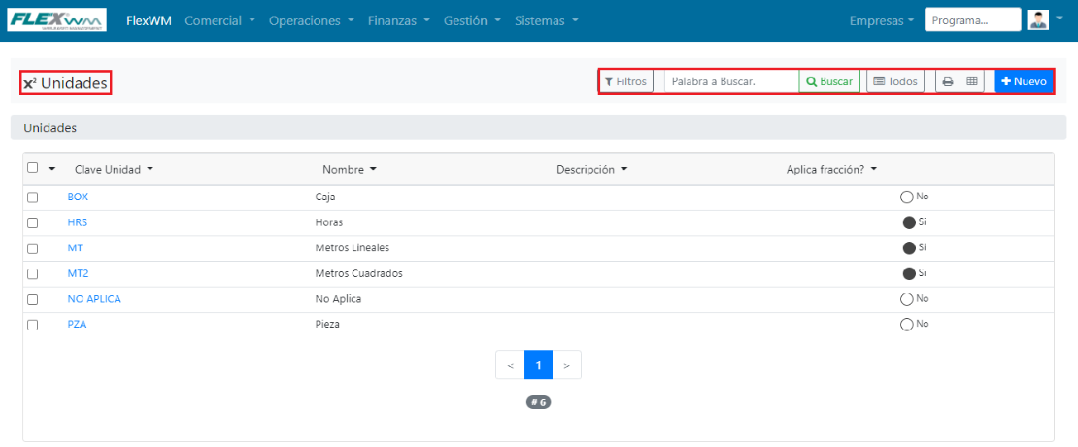Click the Metros Lineales name cell
This screenshot has height=447, width=1078.
[352, 249]
